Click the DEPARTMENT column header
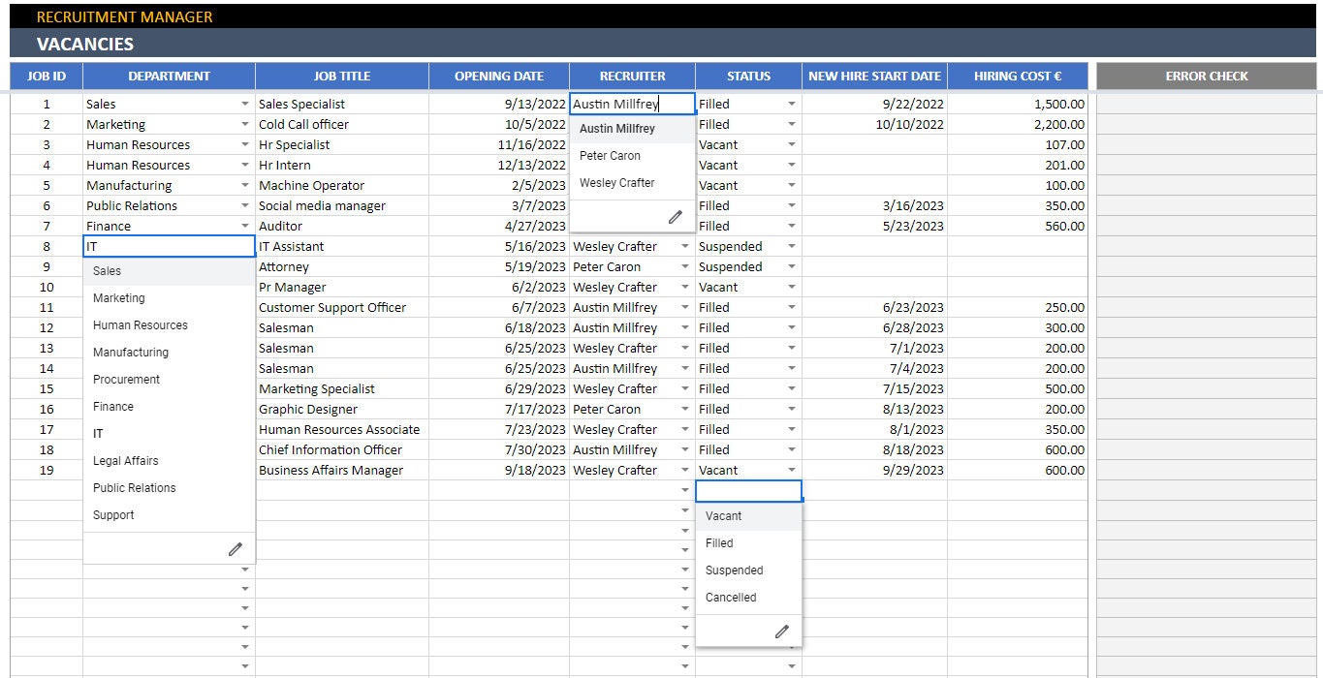The height and width of the screenshot is (678, 1323). (169, 76)
